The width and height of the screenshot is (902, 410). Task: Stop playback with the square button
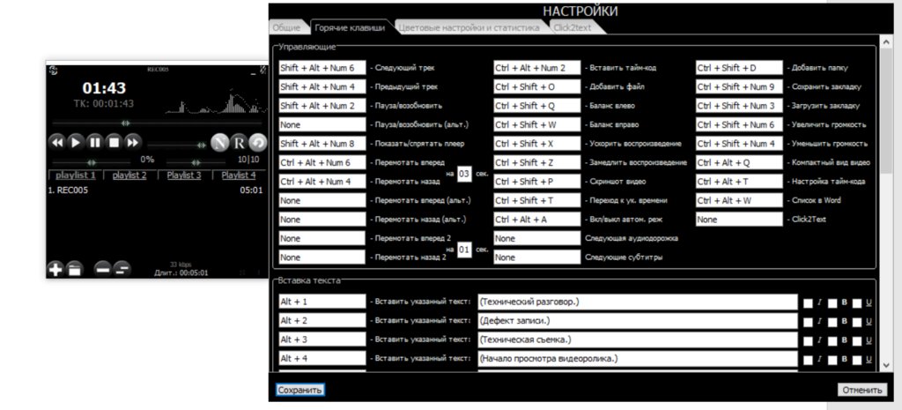tap(113, 142)
